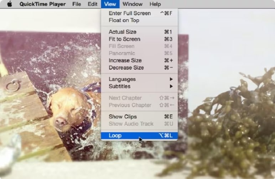This screenshot has height=179, width=275.
Task: Select Fit to Screen
Action: click(139, 39)
